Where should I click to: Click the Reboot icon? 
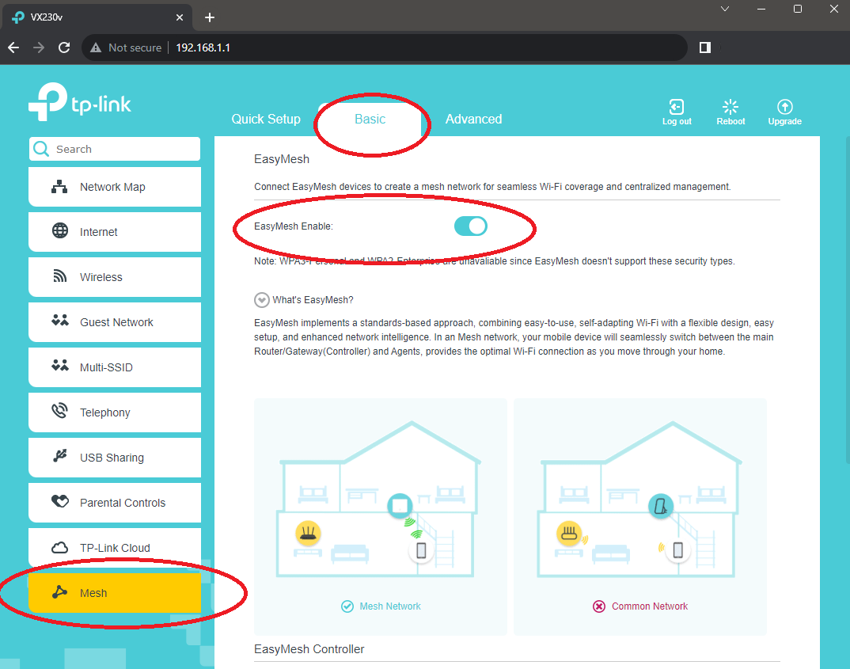730,111
